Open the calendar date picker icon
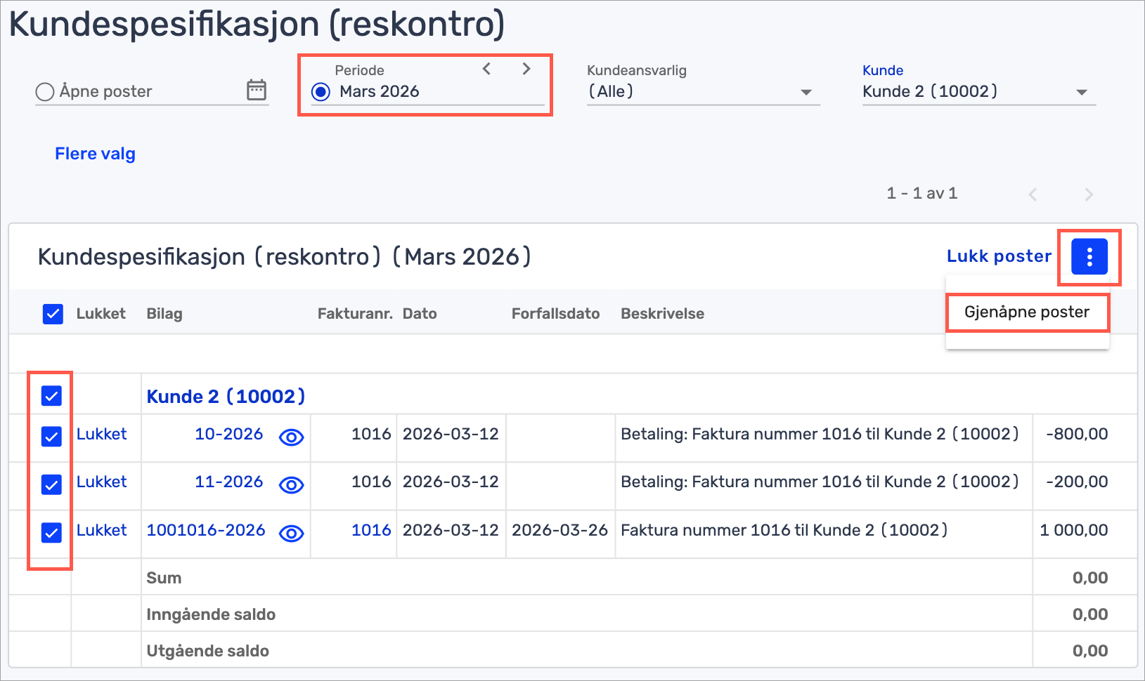The width and height of the screenshot is (1145, 681). [x=257, y=91]
